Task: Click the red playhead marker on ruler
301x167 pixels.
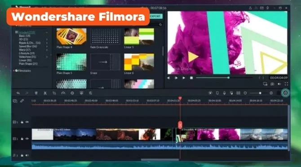Action: click(180, 98)
